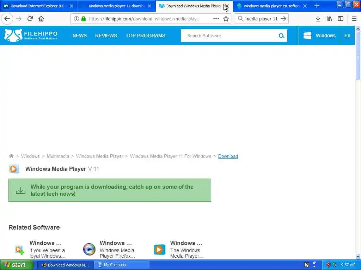Close the active FileHippo tab

227,6
